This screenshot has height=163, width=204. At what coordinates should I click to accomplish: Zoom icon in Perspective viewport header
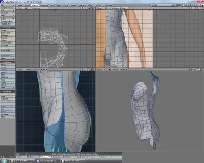198,70
